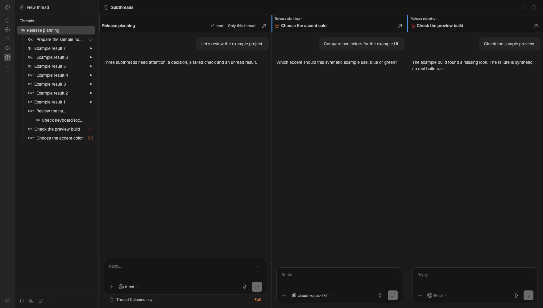This screenshot has width=543, height=308.
Task: Click the Release planning breadcrumb above accent color
Action: 288,18
